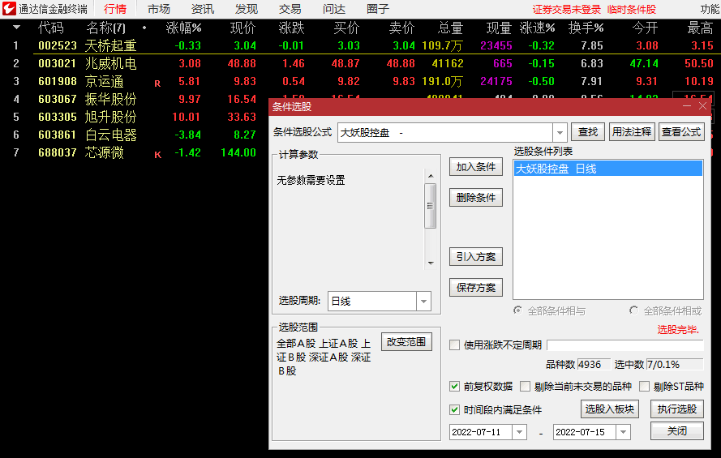The image size is (721, 458).
Task: Open the 交易 menu
Action: coord(290,9)
